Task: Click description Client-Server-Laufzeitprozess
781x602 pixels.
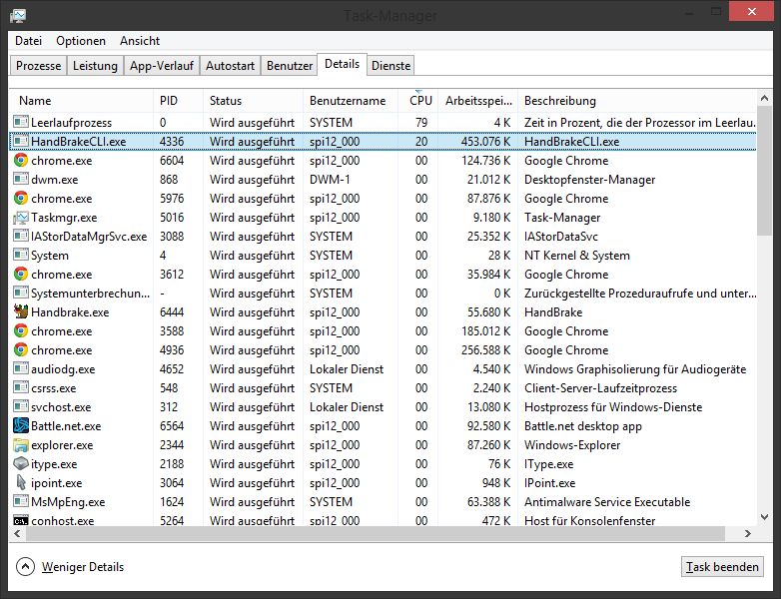Action: (x=600, y=388)
